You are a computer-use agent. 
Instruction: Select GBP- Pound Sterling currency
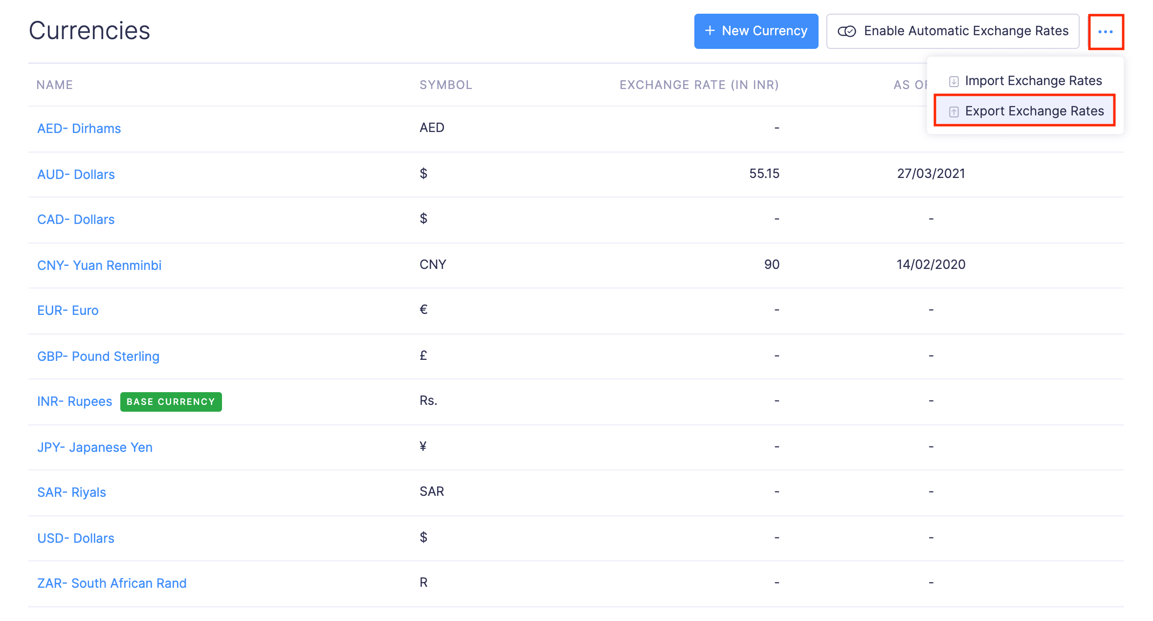(x=98, y=356)
